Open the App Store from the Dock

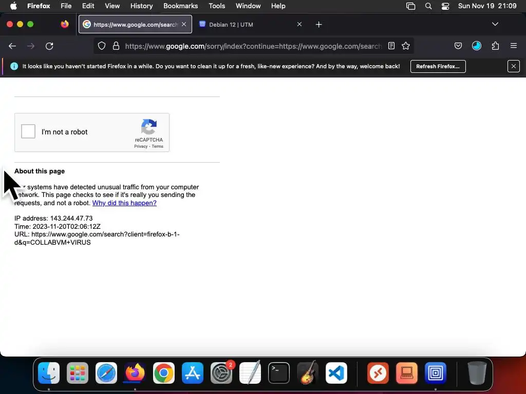click(x=193, y=373)
